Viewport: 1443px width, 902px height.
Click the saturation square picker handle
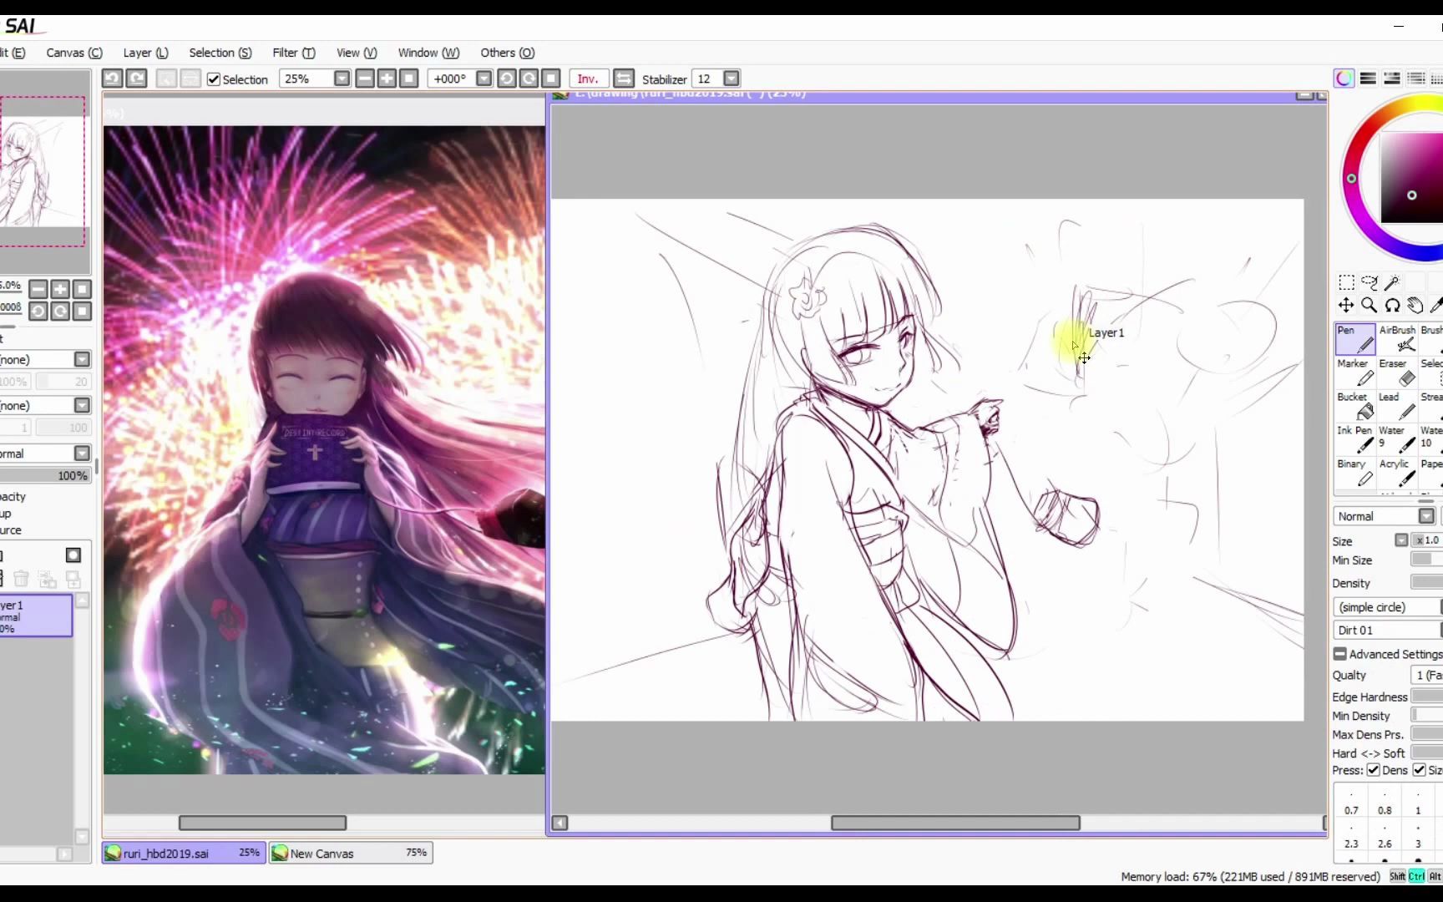[1411, 195]
